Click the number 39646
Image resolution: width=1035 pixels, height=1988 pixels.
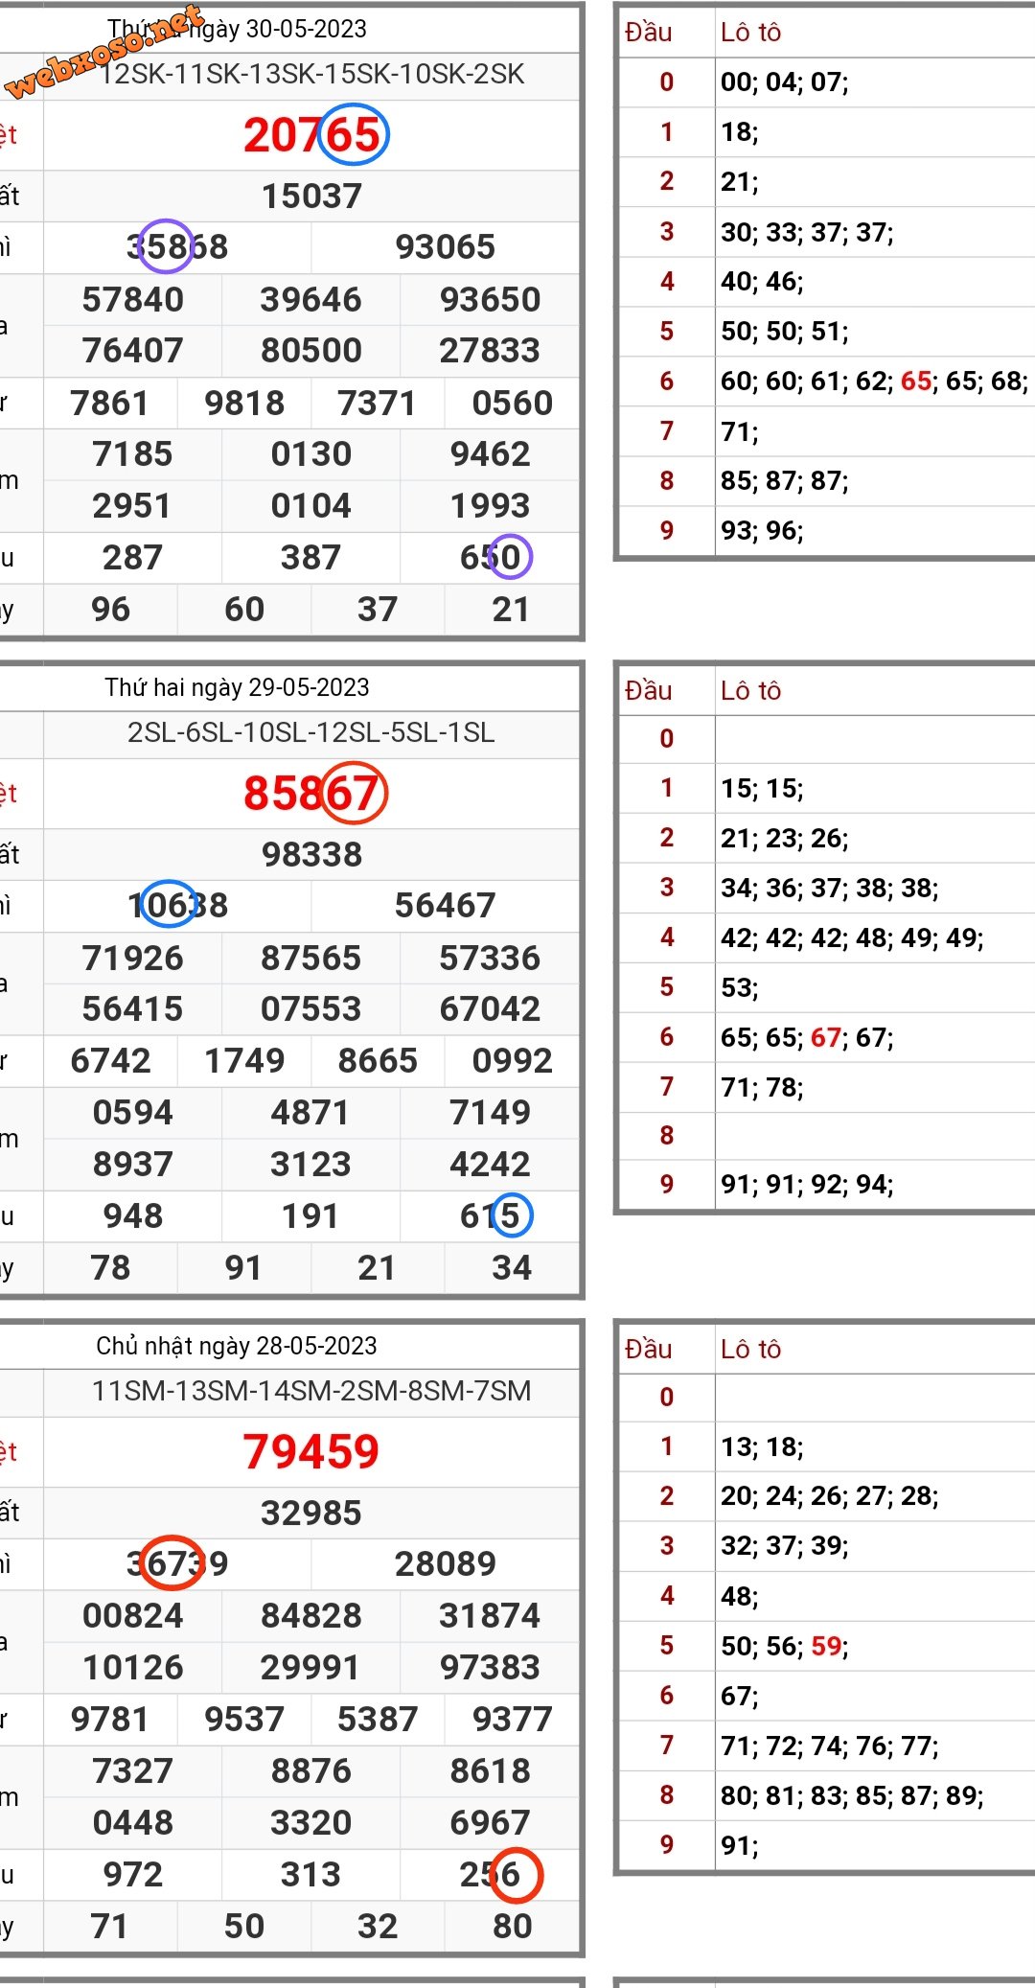coord(311,300)
